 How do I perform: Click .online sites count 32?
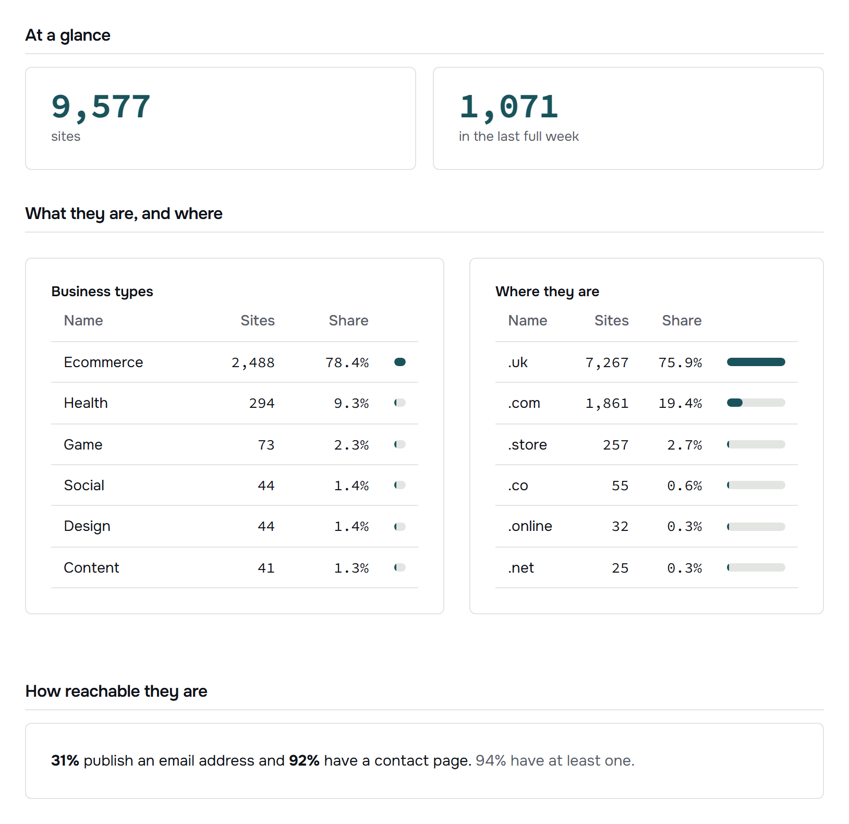click(x=620, y=526)
